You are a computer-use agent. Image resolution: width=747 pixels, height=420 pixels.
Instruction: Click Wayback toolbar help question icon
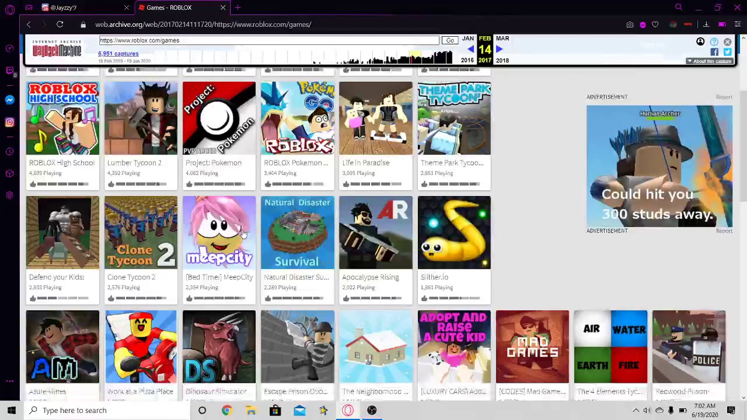click(x=714, y=42)
